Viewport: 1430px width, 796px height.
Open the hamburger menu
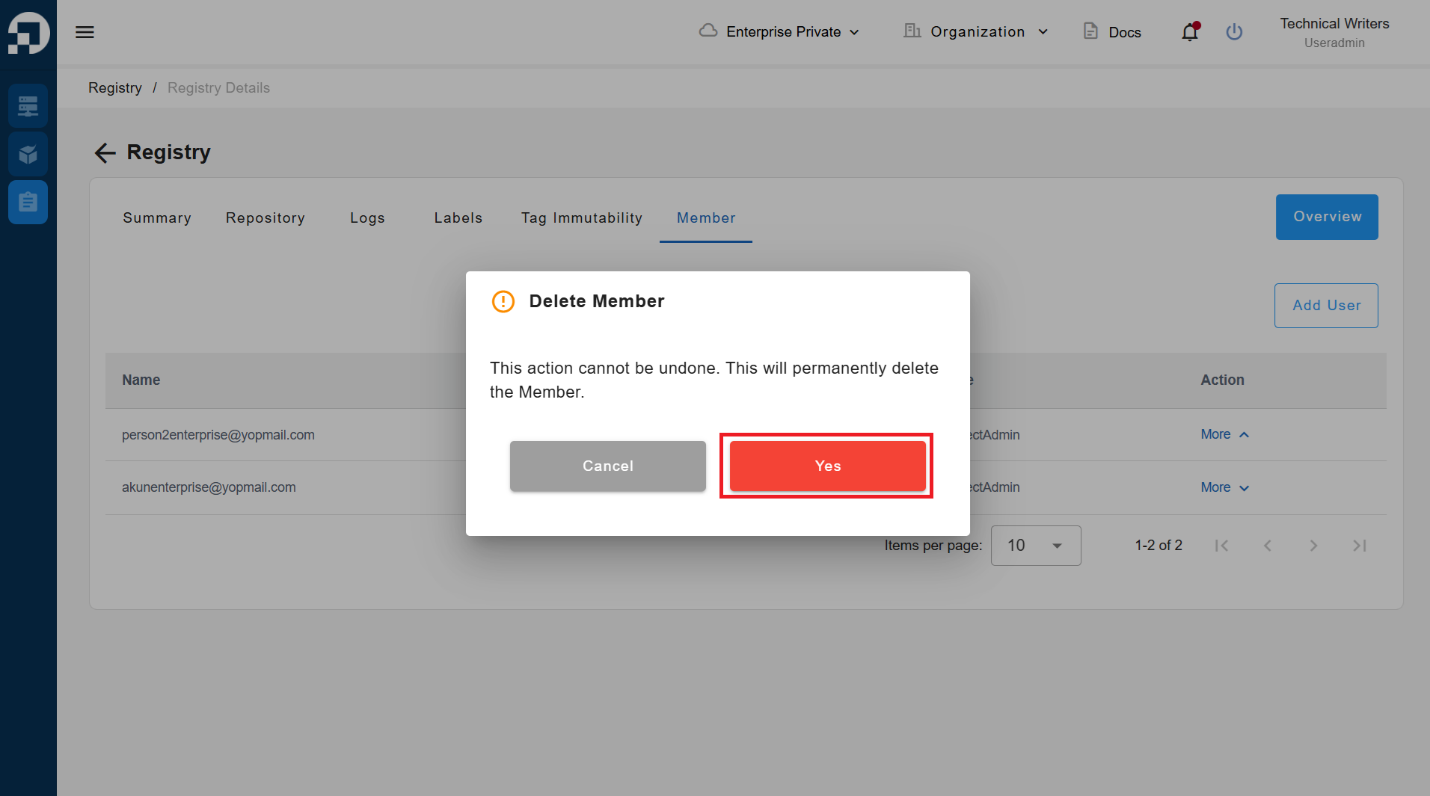(85, 32)
